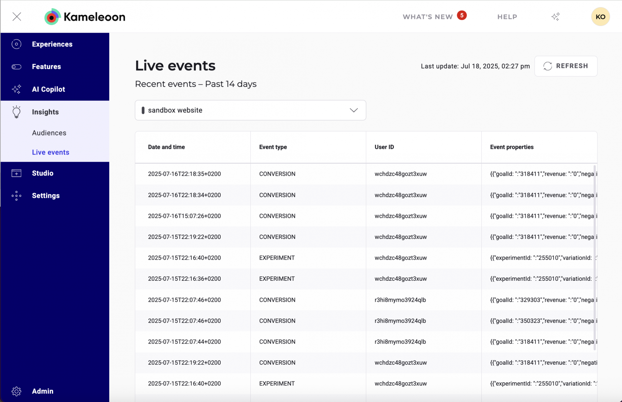Click the Date and time column header
This screenshot has width=622, height=402.
click(x=167, y=147)
